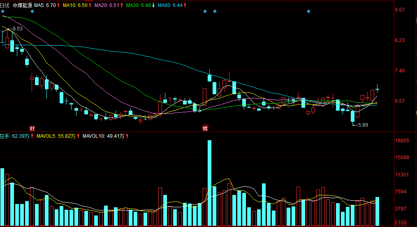417x227 pixels.
Task: Click the 5.89 low price annotation
Action: click(363, 125)
